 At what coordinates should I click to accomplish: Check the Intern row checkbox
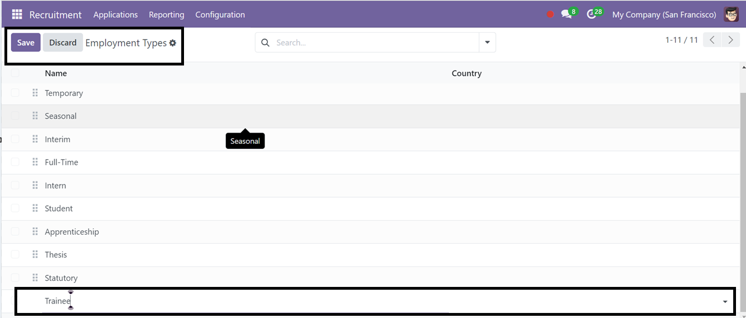pos(15,185)
